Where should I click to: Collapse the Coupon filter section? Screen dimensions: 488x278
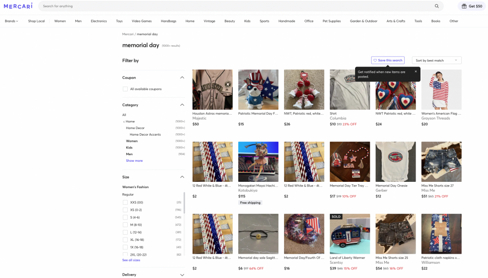[x=182, y=78]
